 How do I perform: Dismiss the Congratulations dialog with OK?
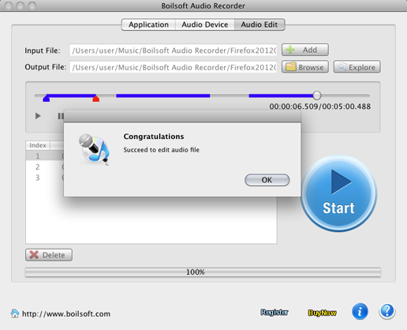267,180
